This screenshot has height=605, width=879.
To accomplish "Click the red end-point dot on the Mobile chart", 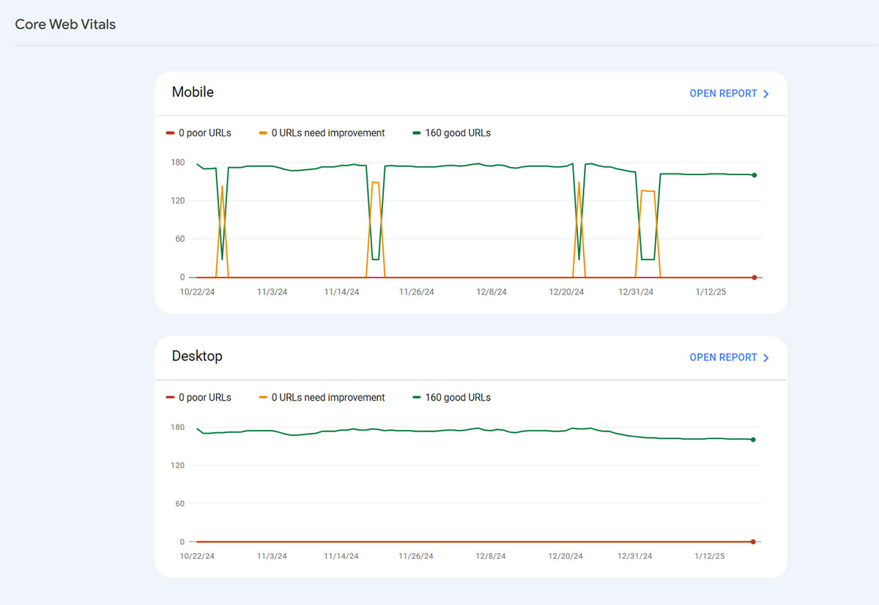I will pyautogui.click(x=754, y=278).
